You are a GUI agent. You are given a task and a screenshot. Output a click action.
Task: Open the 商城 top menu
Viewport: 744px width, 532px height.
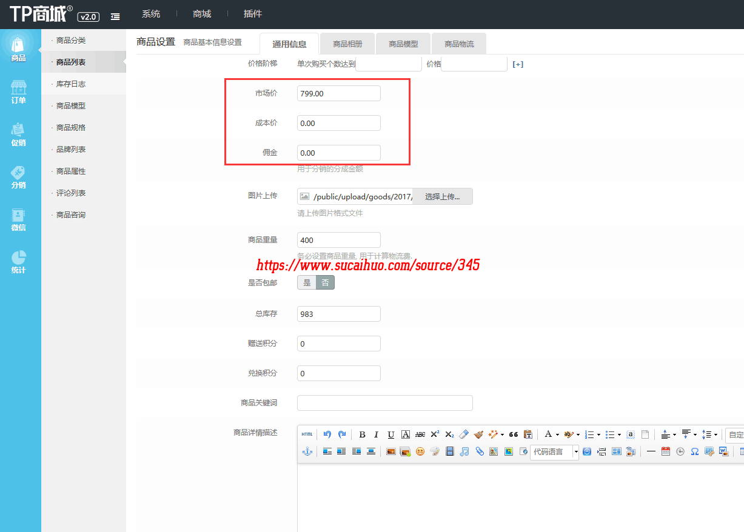tap(203, 14)
